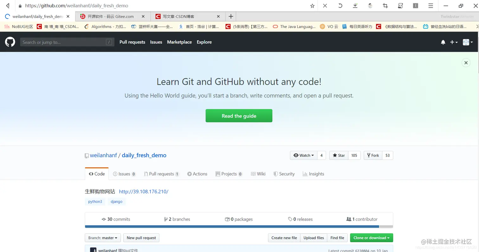This screenshot has width=479, height=252.
Task: Close the CSDN博客 tab
Action: click(x=218, y=16)
